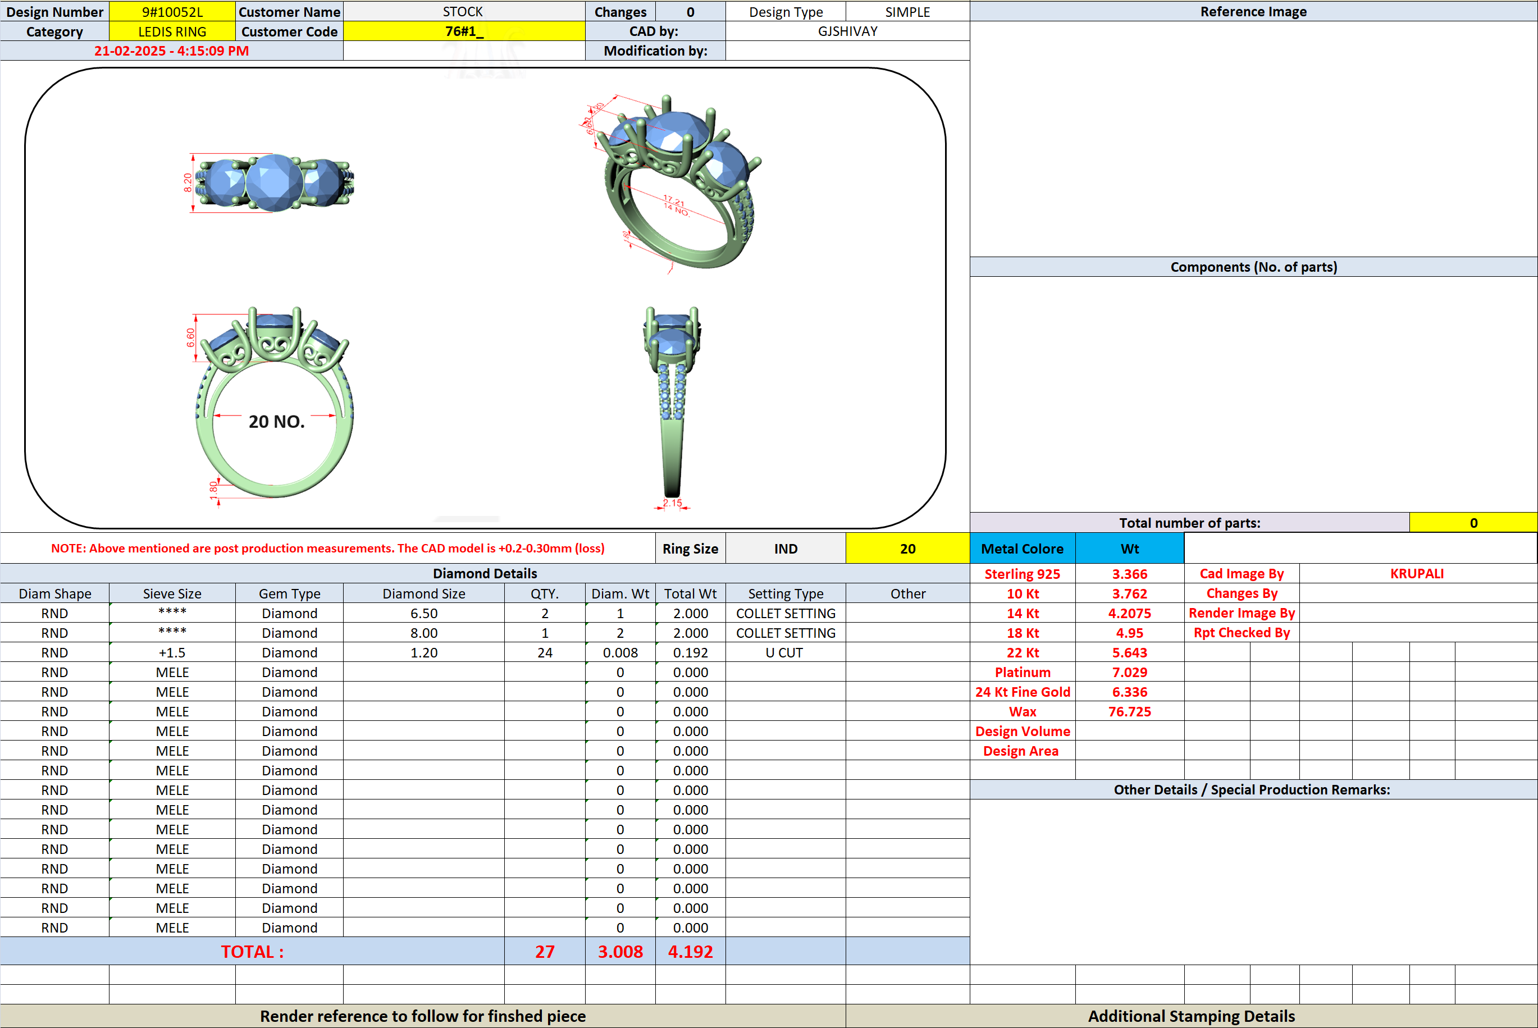
Task: Select the blue Wt header cell
Action: point(1130,549)
